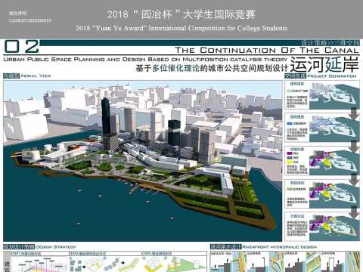The image size is (363, 272).
Task: Select the "Riverfront Hydrophilic Design" heading
Action: click(280, 247)
